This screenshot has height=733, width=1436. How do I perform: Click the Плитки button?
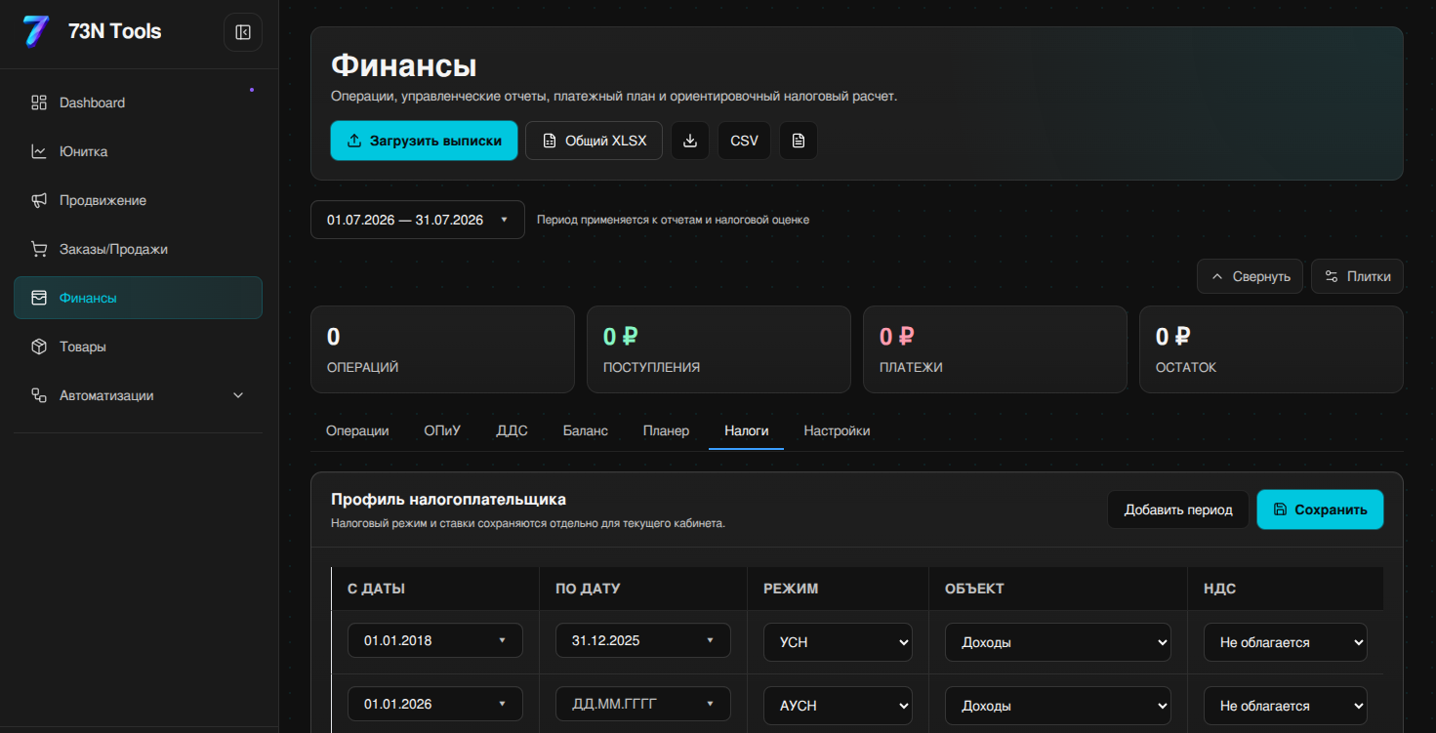coord(1358,276)
